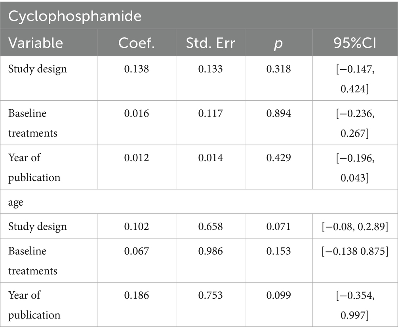Select the coefficient value 0.186
Viewport: 398px width, 334px height.
point(136,296)
